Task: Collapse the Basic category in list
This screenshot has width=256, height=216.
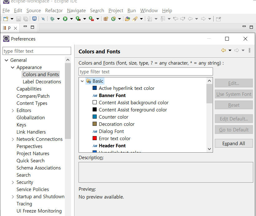Action: (82, 81)
